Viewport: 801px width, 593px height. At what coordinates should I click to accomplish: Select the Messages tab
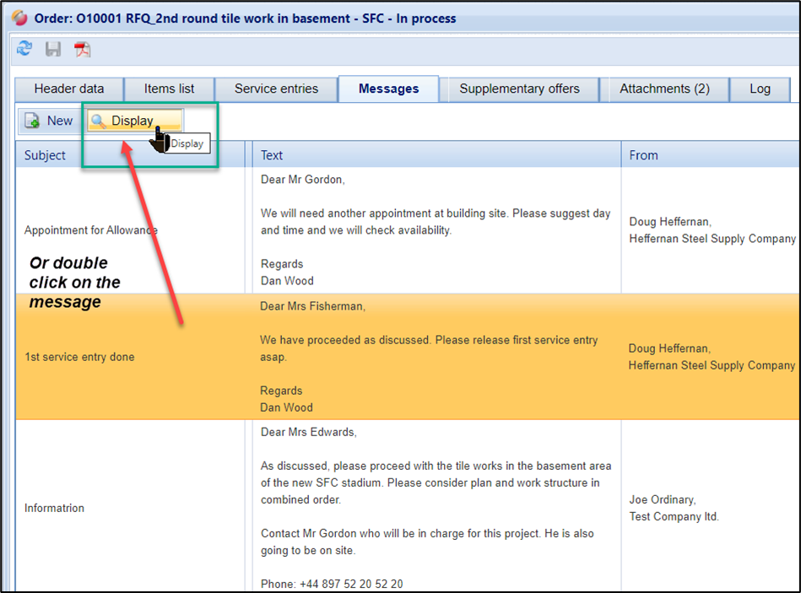point(388,89)
